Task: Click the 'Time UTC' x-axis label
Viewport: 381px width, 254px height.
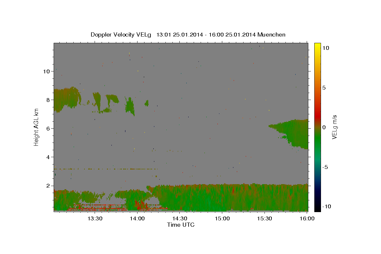Action: coord(181,225)
